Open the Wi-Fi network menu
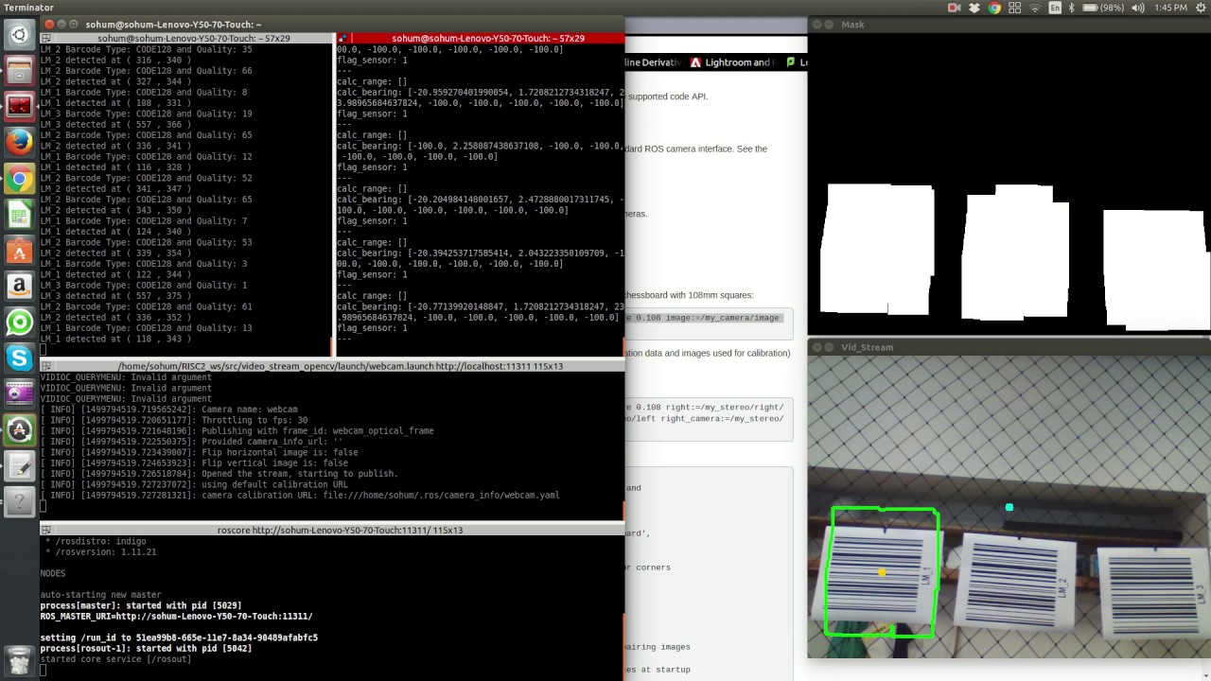Viewport: 1211px width, 681px height. pos(1034,8)
